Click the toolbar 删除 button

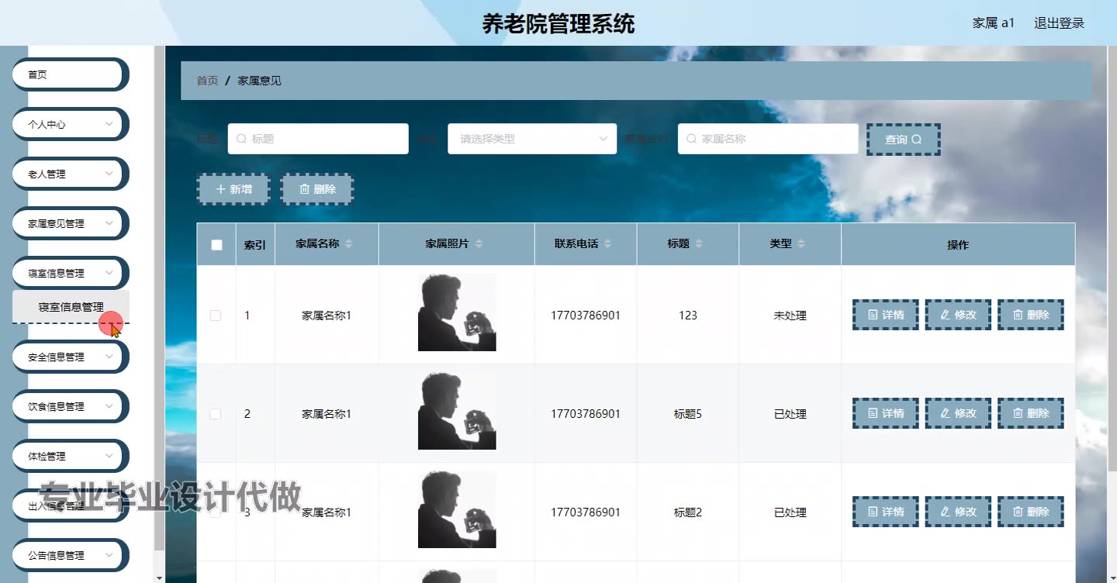(x=317, y=189)
